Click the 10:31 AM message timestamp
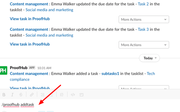Viewport: 180px width, 112px height. (44, 68)
